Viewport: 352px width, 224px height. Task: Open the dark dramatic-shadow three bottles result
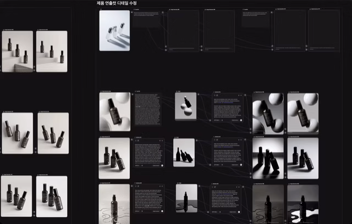click(x=268, y=158)
